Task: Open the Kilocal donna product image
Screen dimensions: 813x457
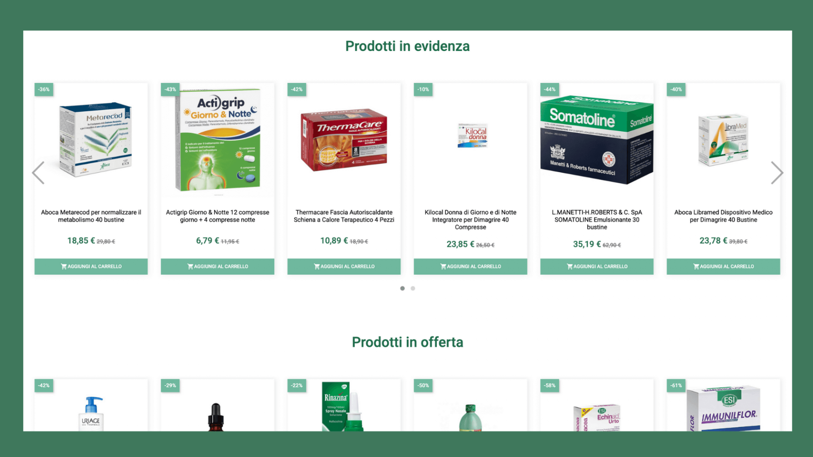Action: coord(472,136)
